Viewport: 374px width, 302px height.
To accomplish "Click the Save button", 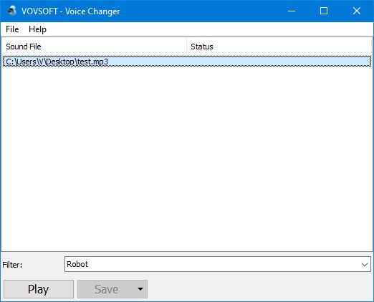I will pyautogui.click(x=106, y=289).
